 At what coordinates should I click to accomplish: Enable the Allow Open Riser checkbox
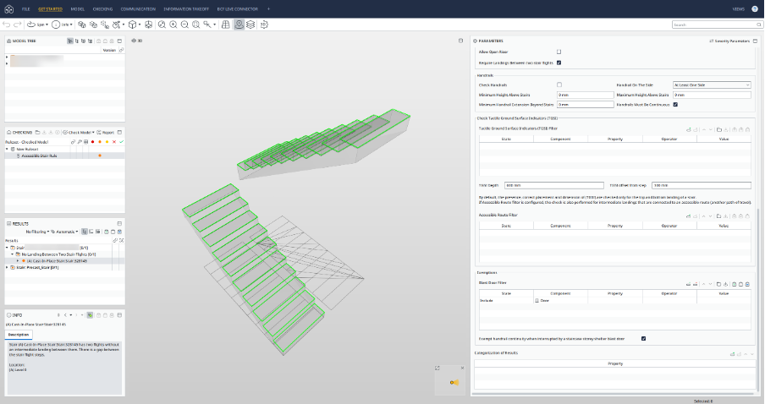pos(559,52)
